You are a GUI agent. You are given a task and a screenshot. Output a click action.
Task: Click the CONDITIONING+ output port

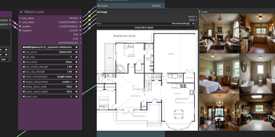(x=80, y=22)
